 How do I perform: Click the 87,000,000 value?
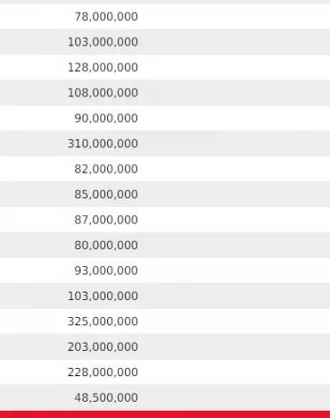(x=106, y=220)
